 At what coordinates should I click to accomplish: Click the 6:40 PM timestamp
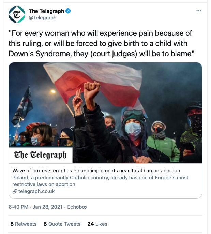coord(18,207)
